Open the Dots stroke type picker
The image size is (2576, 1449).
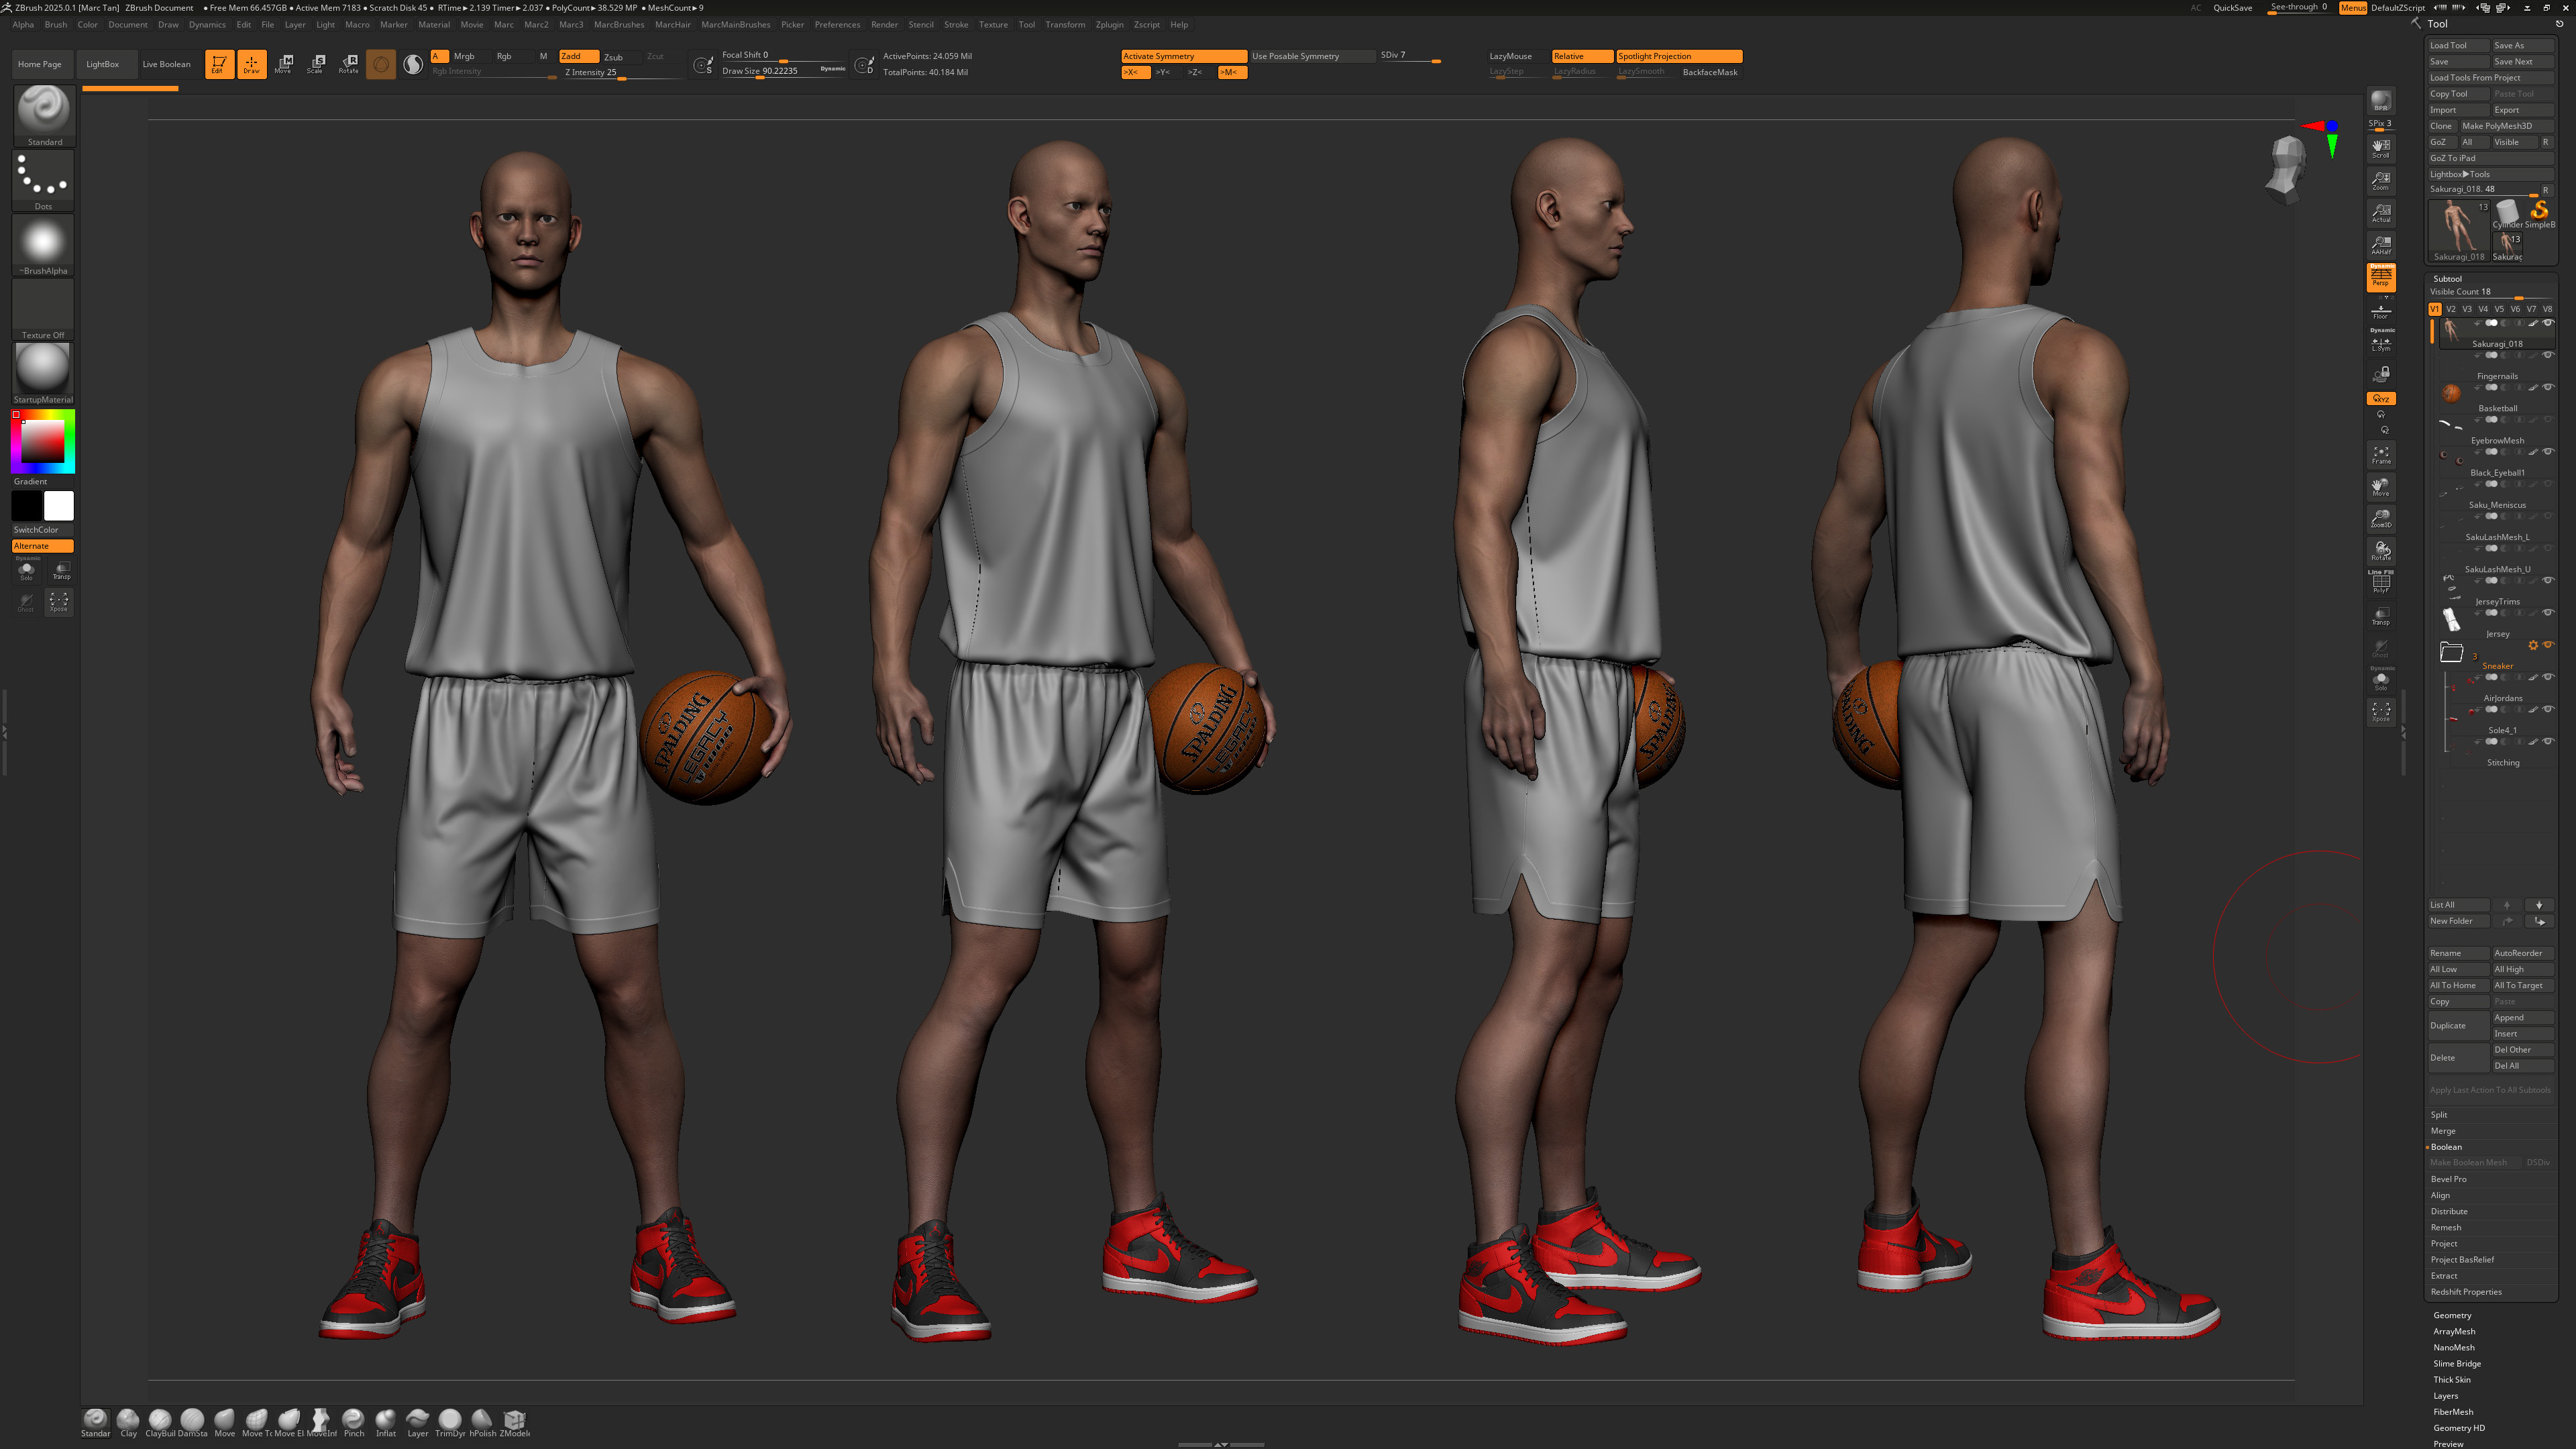(43, 180)
